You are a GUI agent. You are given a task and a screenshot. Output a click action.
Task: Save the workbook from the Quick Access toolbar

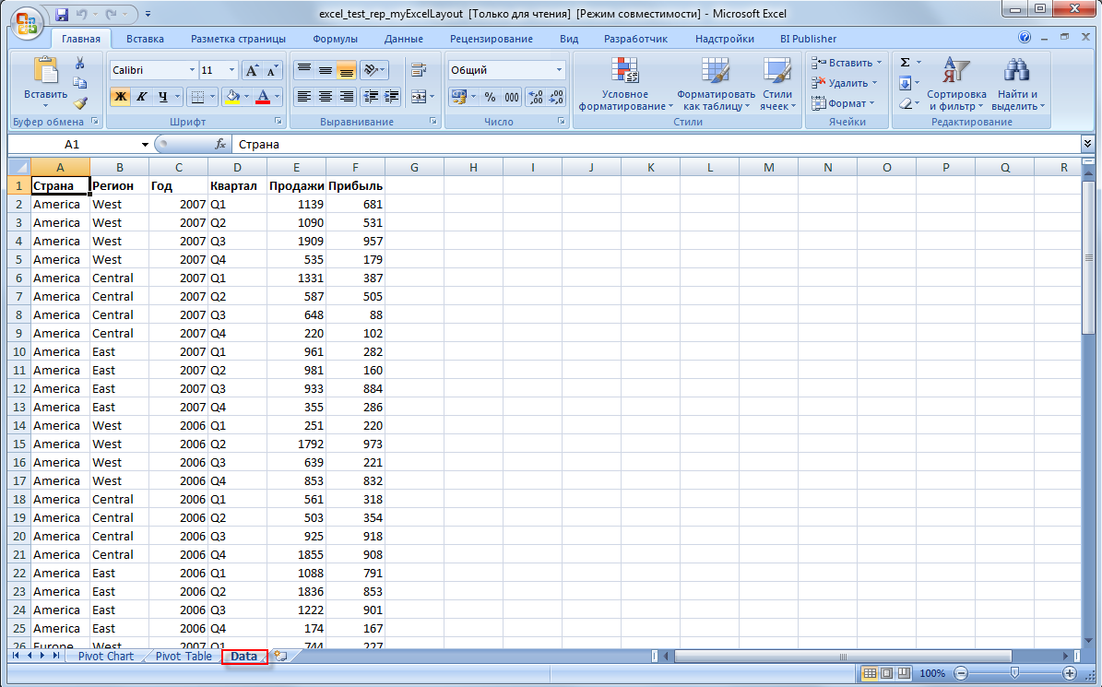[x=61, y=13]
